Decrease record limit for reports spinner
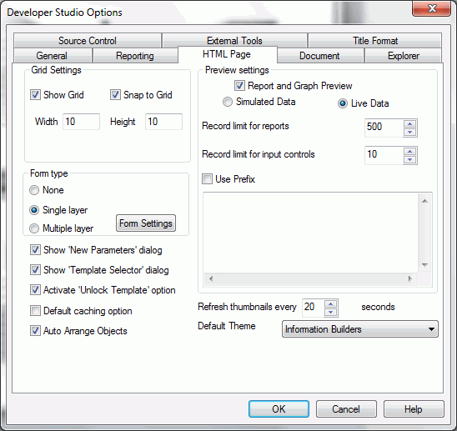The width and height of the screenshot is (457, 431). pyautogui.click(x=410, y=133)
